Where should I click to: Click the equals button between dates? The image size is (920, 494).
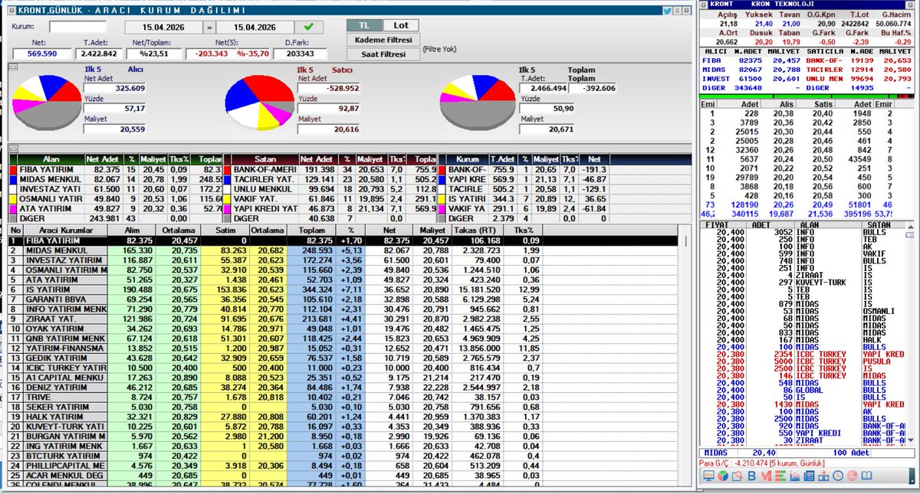click(208, 28)
